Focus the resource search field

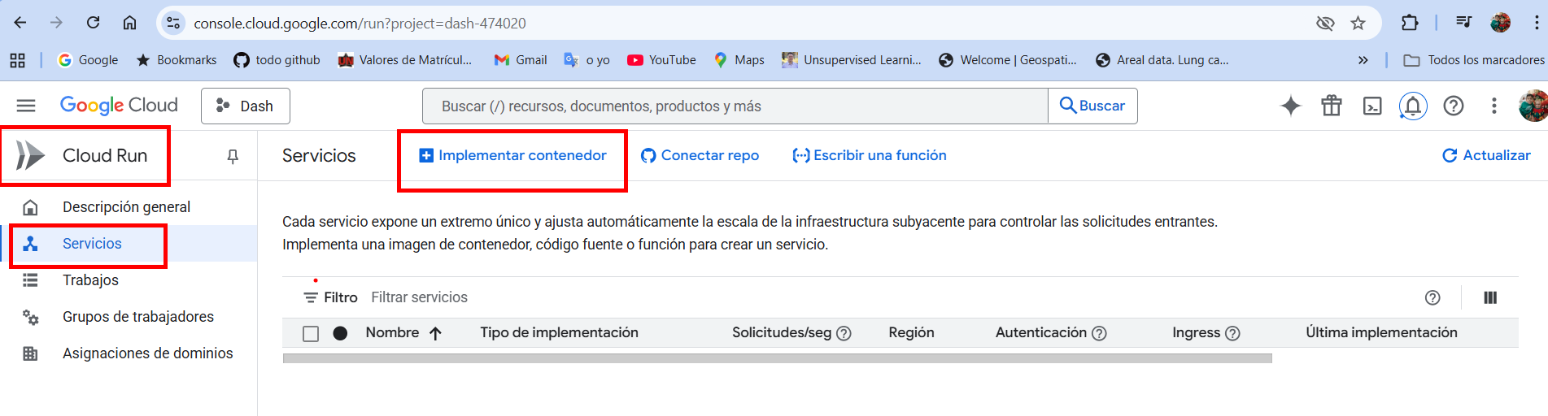click(735, 106)
